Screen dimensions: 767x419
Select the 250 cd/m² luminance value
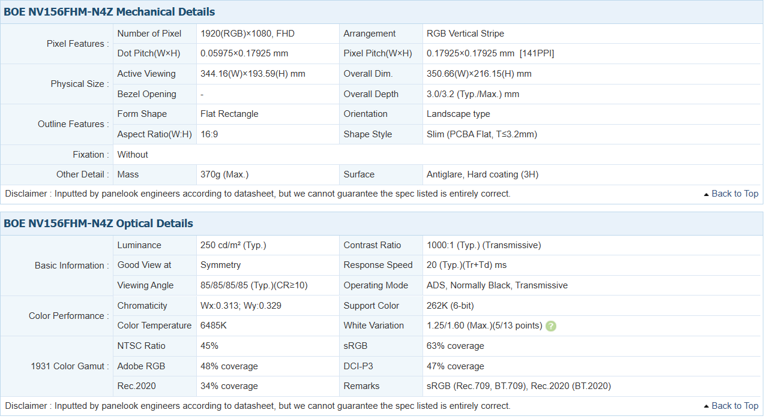pyautogui.click(x=233, y=245)
